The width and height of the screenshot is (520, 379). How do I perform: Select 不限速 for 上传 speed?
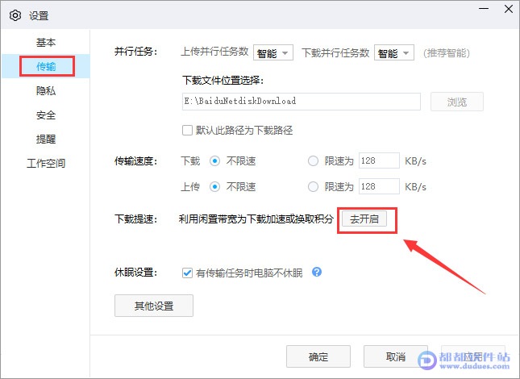pyautogui.click(x=214, y=187)
